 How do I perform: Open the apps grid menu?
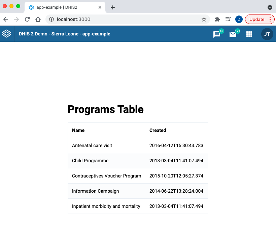(249, 34)
